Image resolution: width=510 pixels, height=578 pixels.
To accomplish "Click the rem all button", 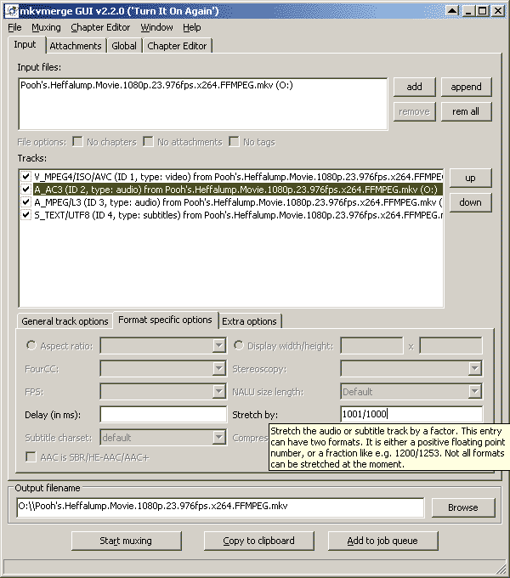I will [466, 111].
